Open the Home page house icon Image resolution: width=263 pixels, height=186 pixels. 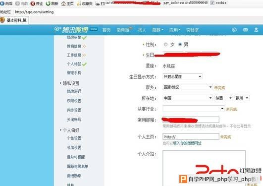click(x=63, y=3)
